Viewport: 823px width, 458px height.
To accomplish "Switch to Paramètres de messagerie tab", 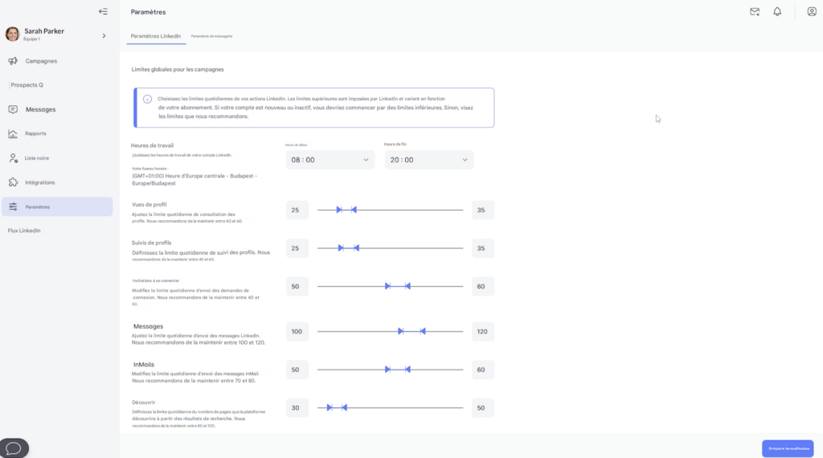I will coord(211,36).
